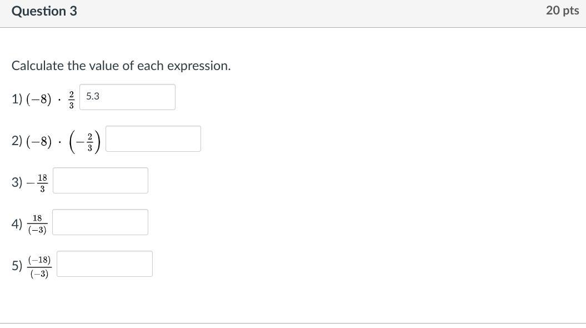Click the "20 pts" points label
This screenshot has height=328, width=586.
(562, 11)
